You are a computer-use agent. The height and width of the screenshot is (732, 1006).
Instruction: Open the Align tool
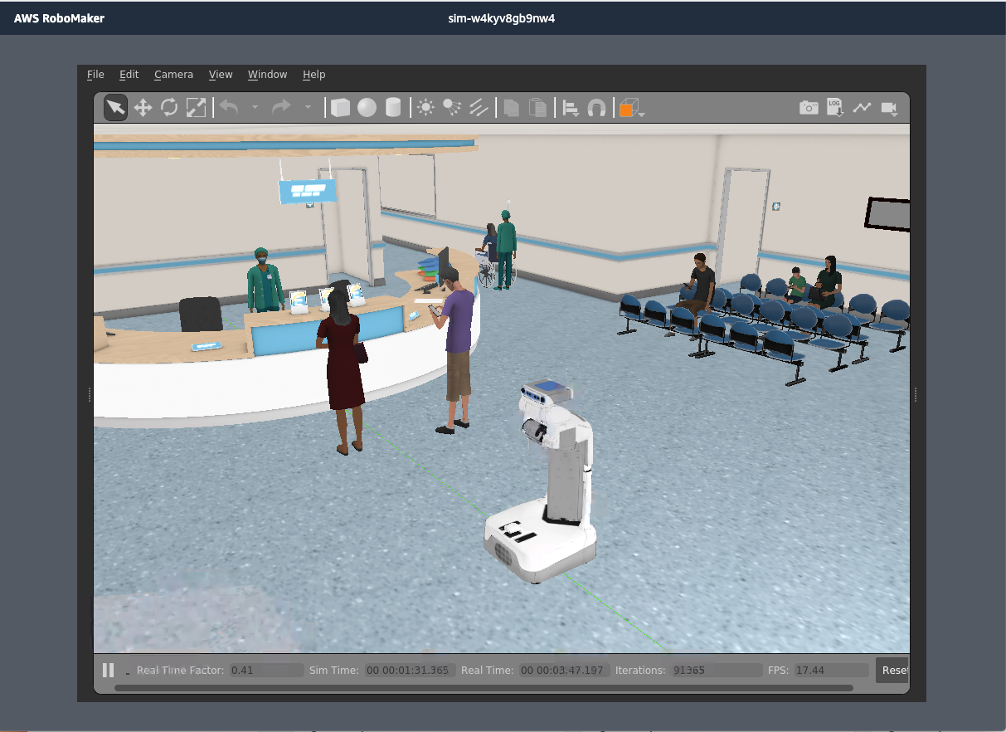point(571,108)
